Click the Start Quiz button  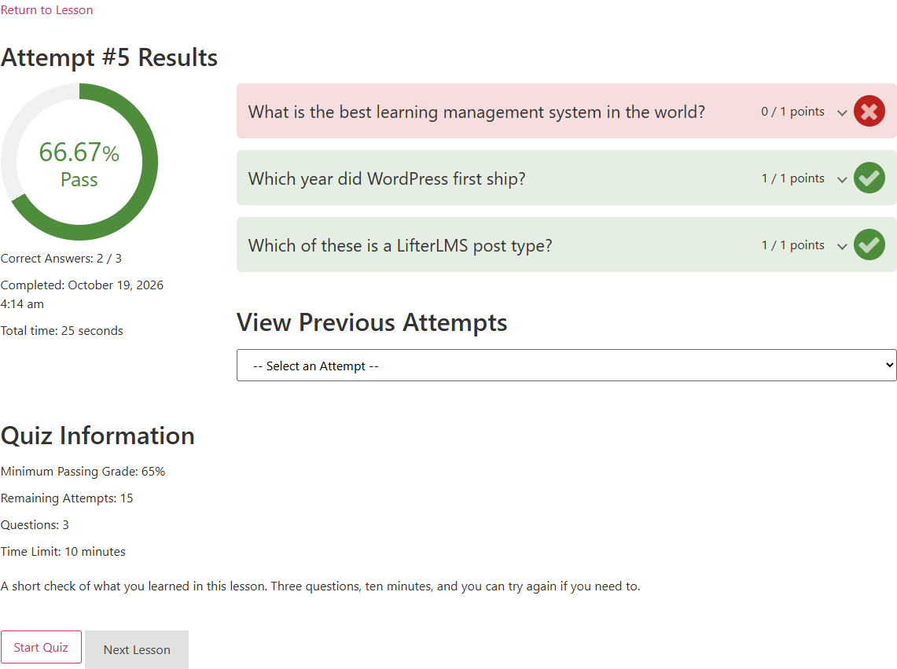tap(41, 647)
